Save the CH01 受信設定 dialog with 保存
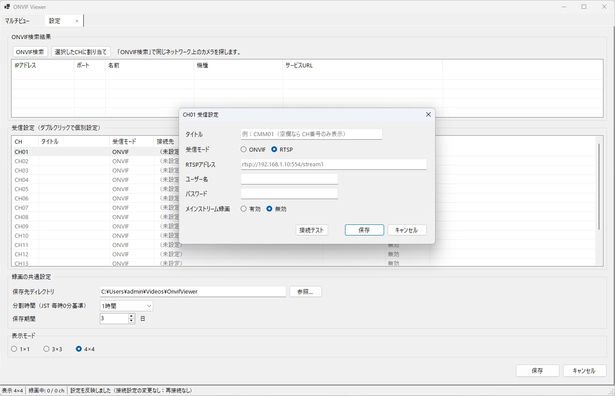Image resolution: width=615 pixels, height=396 pixels. [x=364, y=230]
